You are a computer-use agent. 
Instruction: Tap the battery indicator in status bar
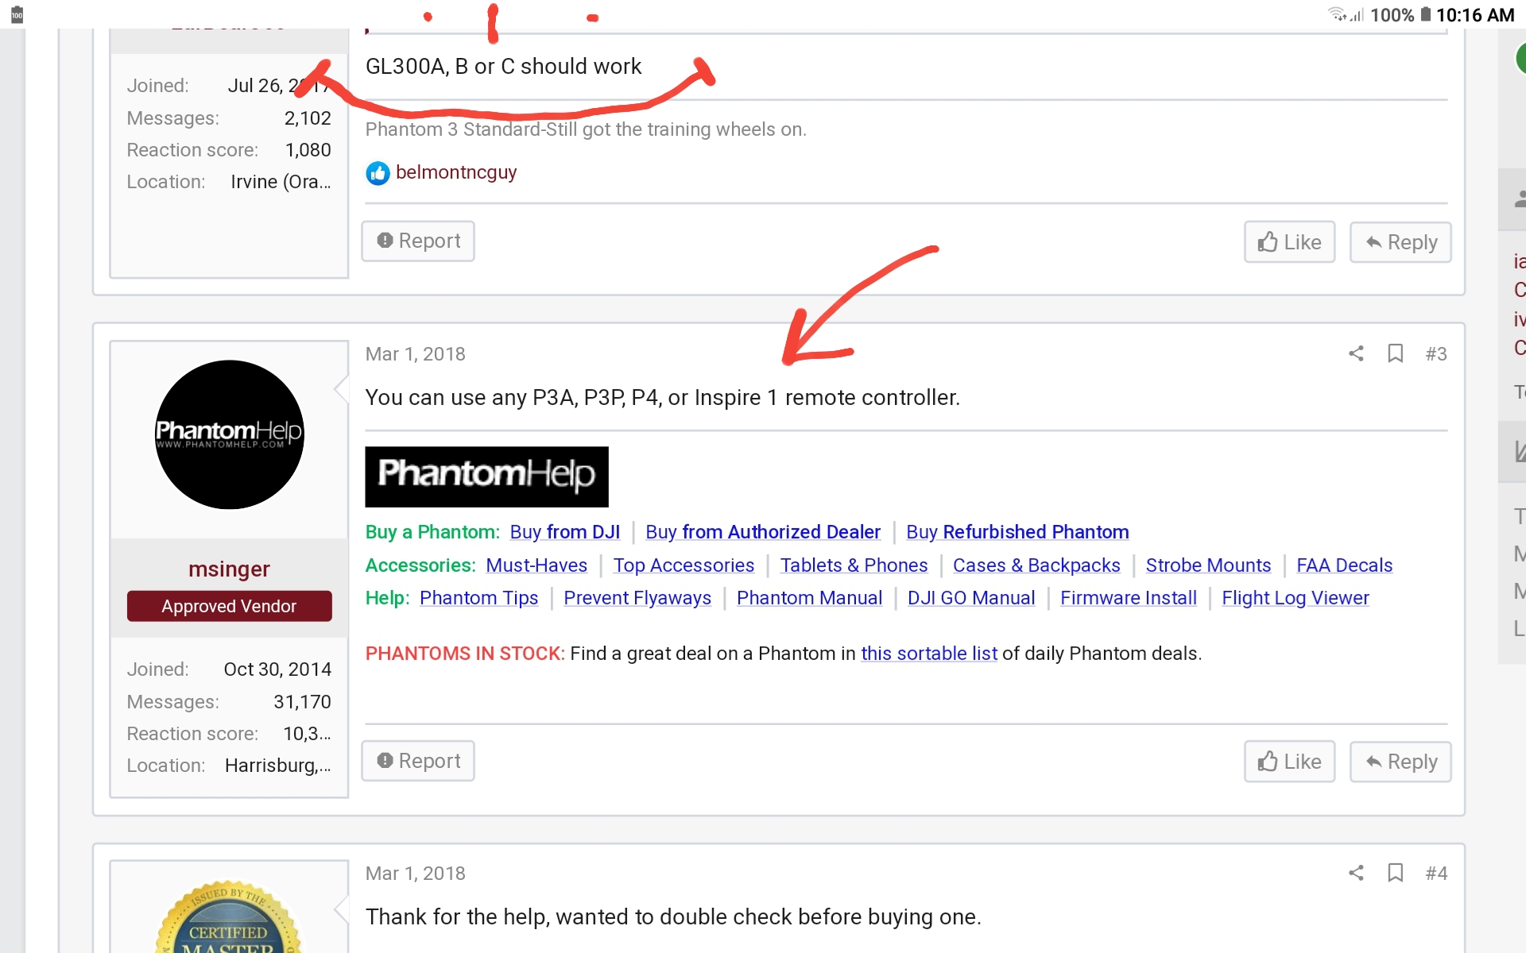(x=1426, y=14)
